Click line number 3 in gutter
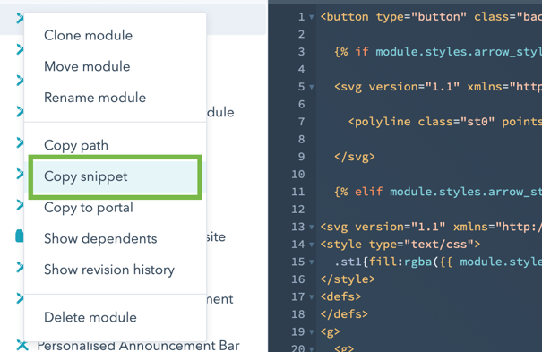 pos(301,52)
